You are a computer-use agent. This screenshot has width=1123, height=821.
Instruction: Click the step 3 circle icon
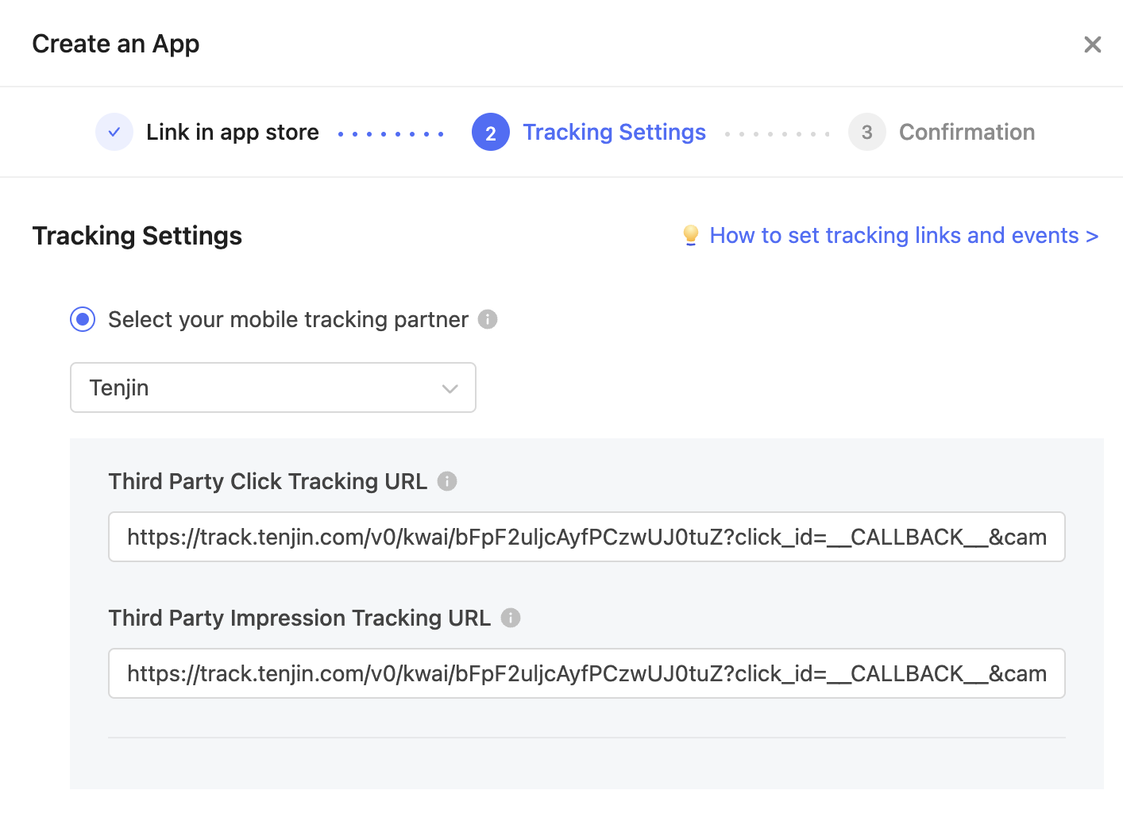867,132
